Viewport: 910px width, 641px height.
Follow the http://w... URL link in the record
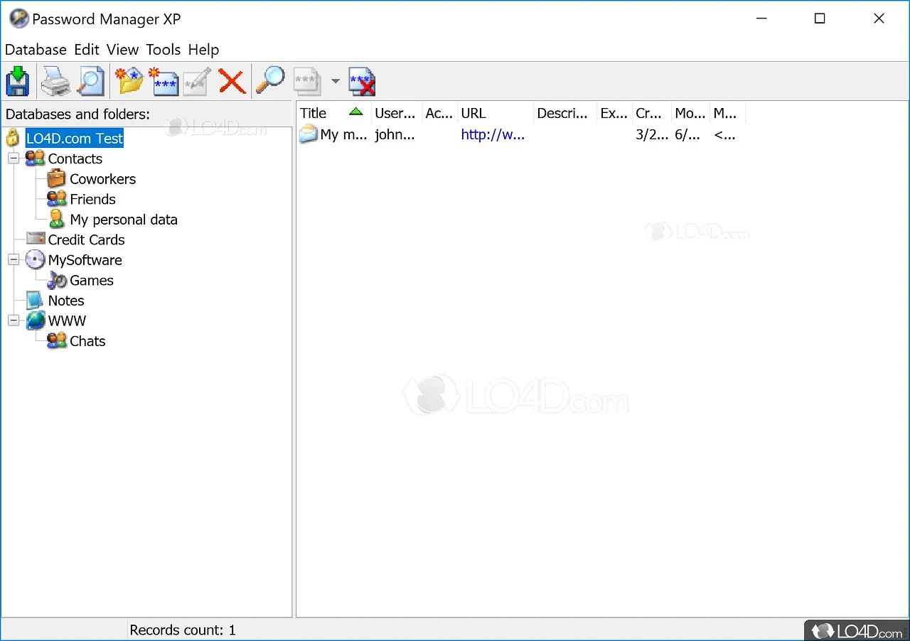click(493, 134)
